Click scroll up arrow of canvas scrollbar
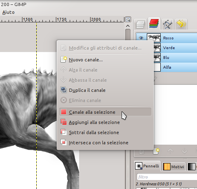Image resolution: width=197 pixels, height=189 pixels. [x=128, y=26]
